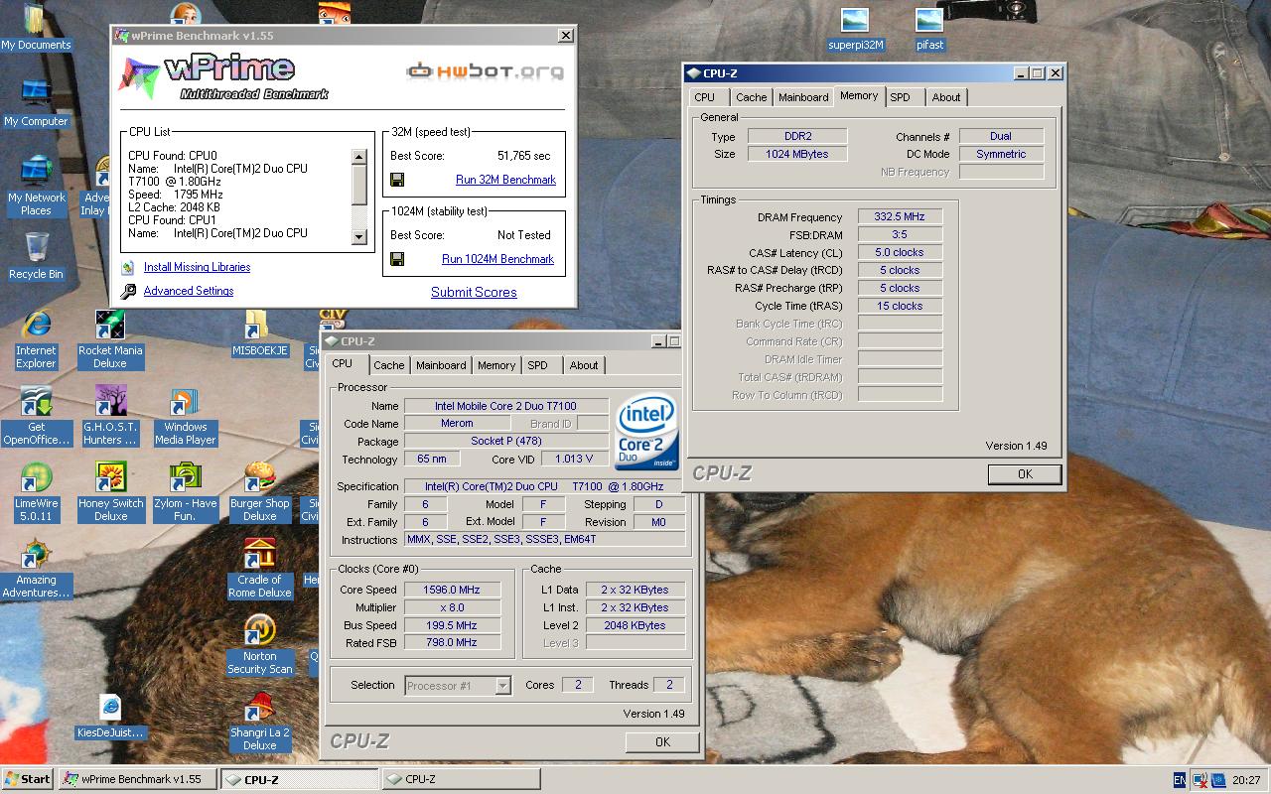The width and height of the screenshot is (1271, 794).
Task: Click the hwbot.org logo in wPrime
Action: coord(486,70)
